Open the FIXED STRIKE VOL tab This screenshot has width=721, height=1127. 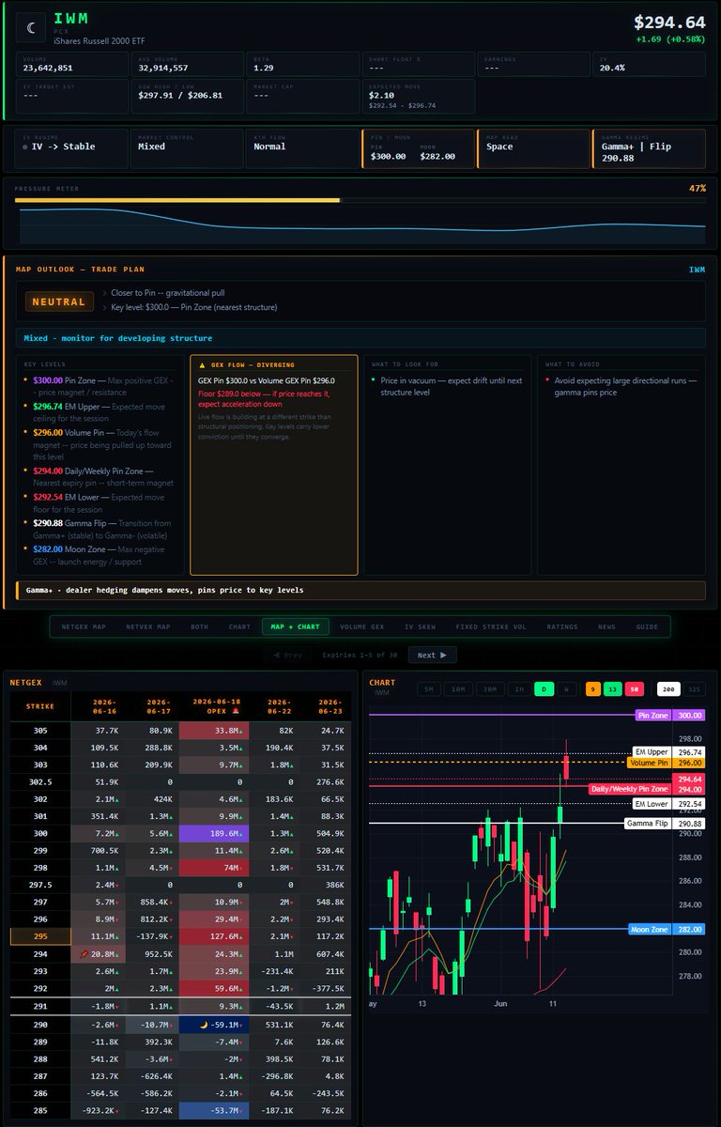tap(490, 626)
